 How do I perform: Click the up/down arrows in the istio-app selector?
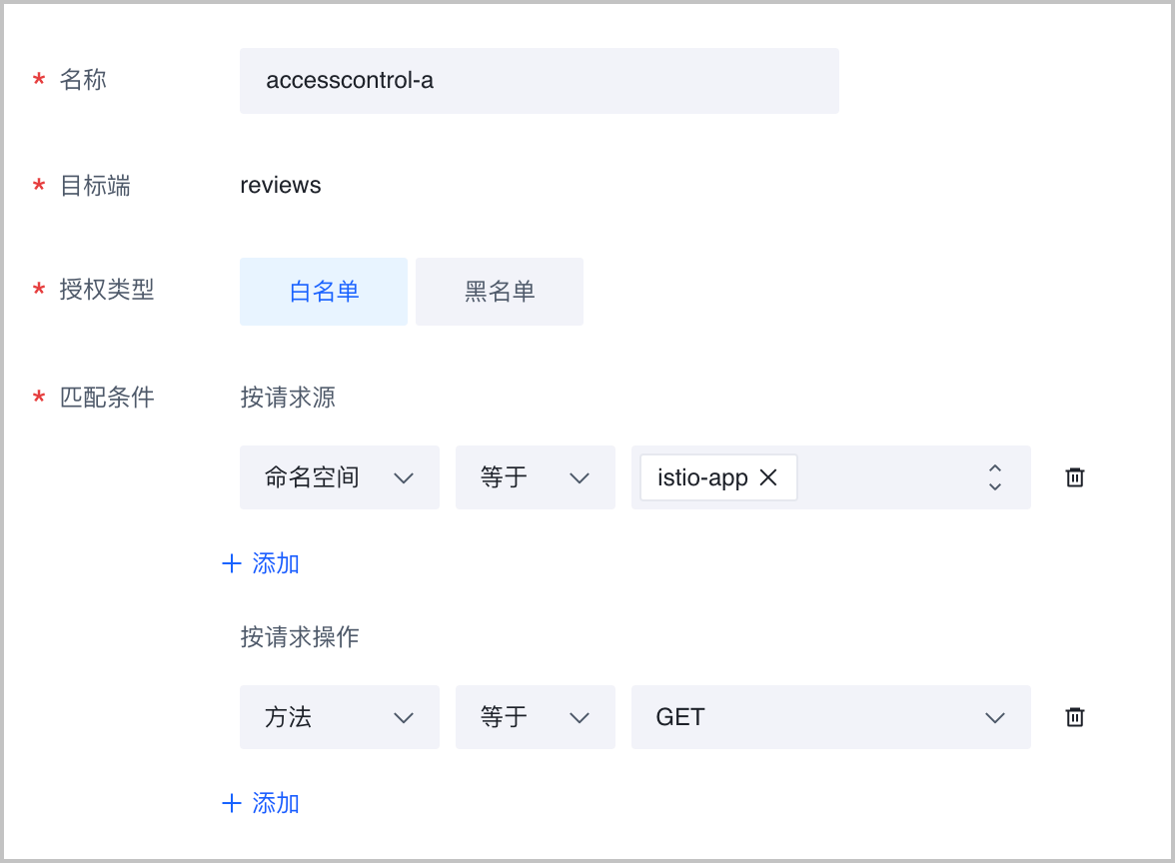pyautogui.click(x=994, y=477)
